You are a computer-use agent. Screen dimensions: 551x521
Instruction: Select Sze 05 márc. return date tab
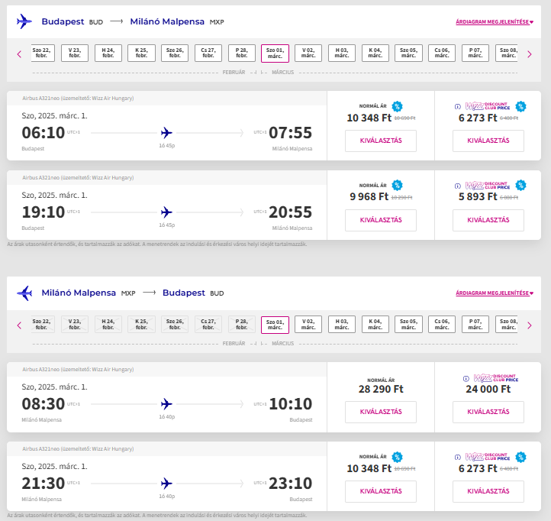coord(408,325)
